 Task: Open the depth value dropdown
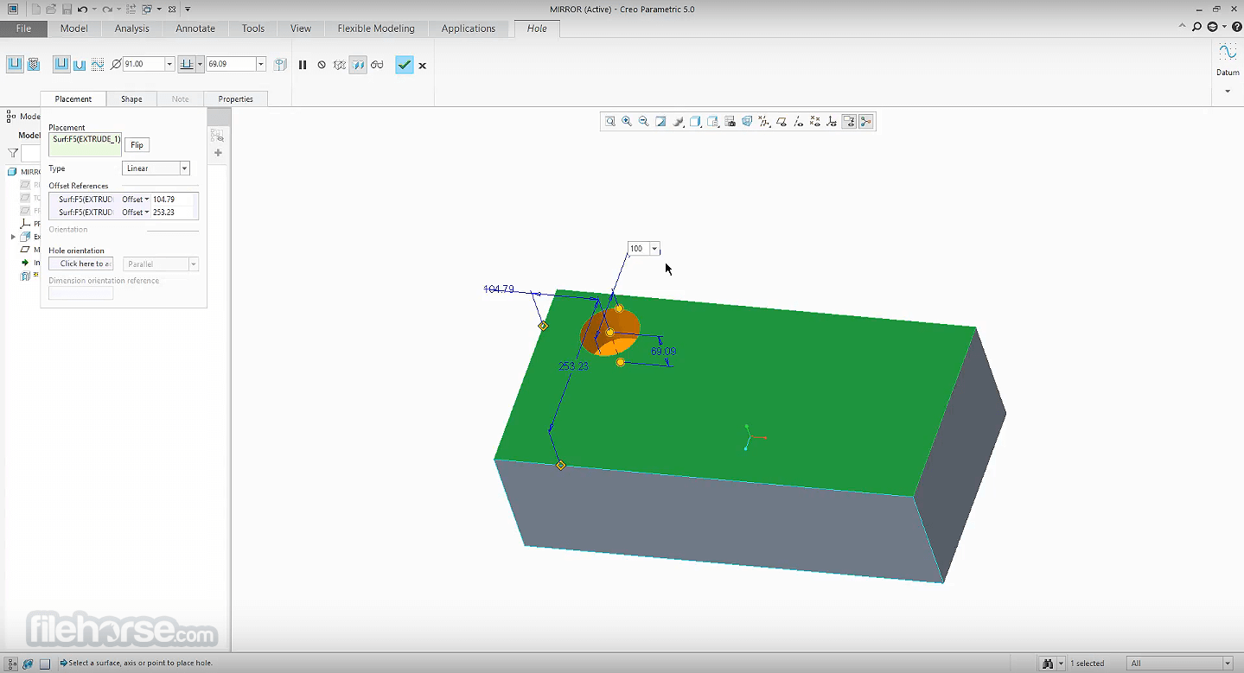click(x=260, y=64)
